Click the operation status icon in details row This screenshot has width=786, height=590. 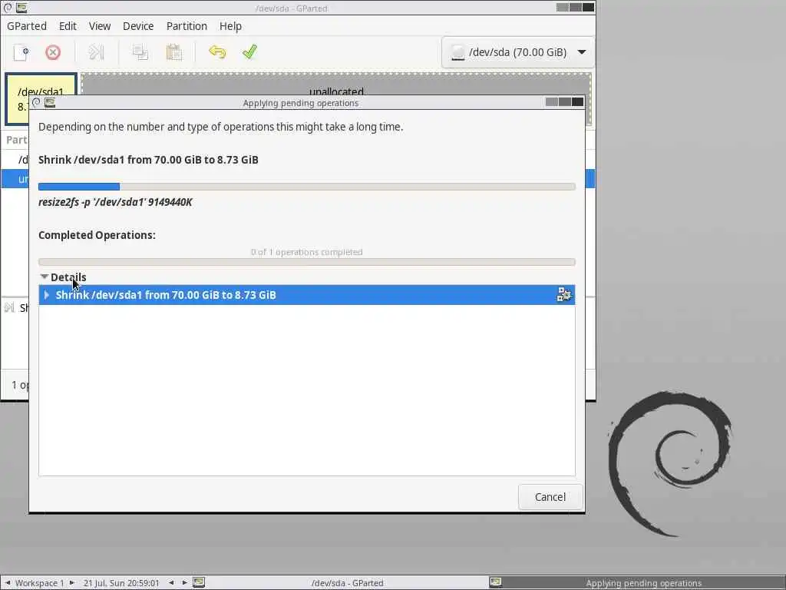[x=564, y=294]
